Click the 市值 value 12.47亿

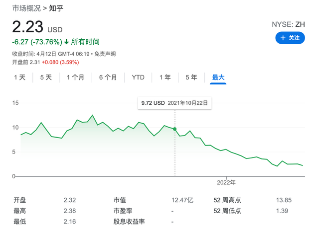[182, 200]
